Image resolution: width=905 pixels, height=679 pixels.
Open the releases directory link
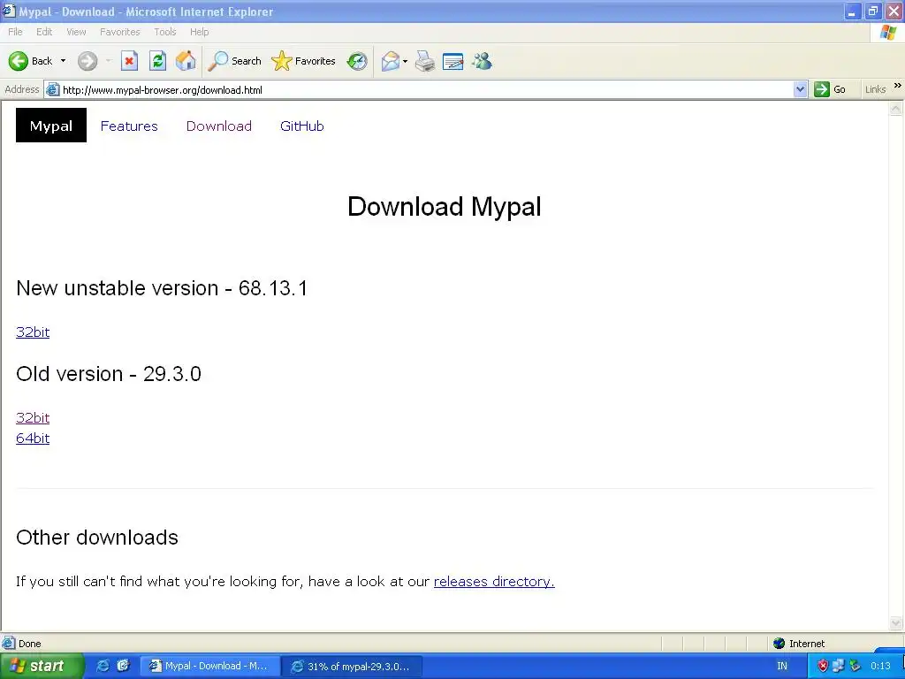click(x=494, y=582)
